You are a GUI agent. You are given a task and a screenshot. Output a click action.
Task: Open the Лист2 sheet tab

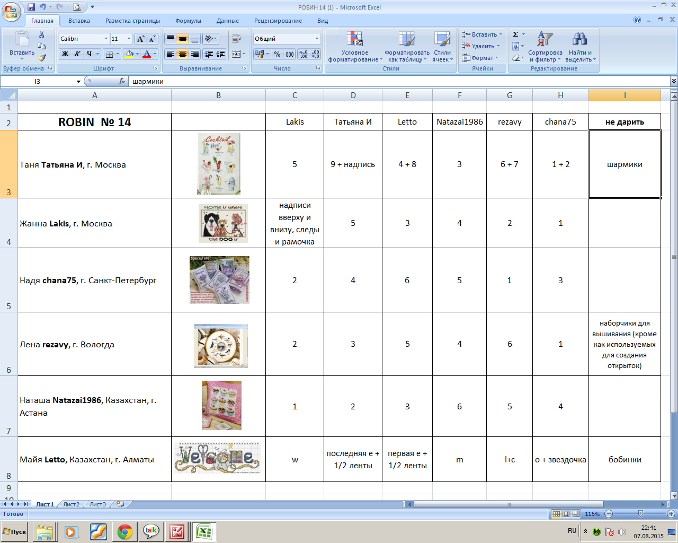71,504
